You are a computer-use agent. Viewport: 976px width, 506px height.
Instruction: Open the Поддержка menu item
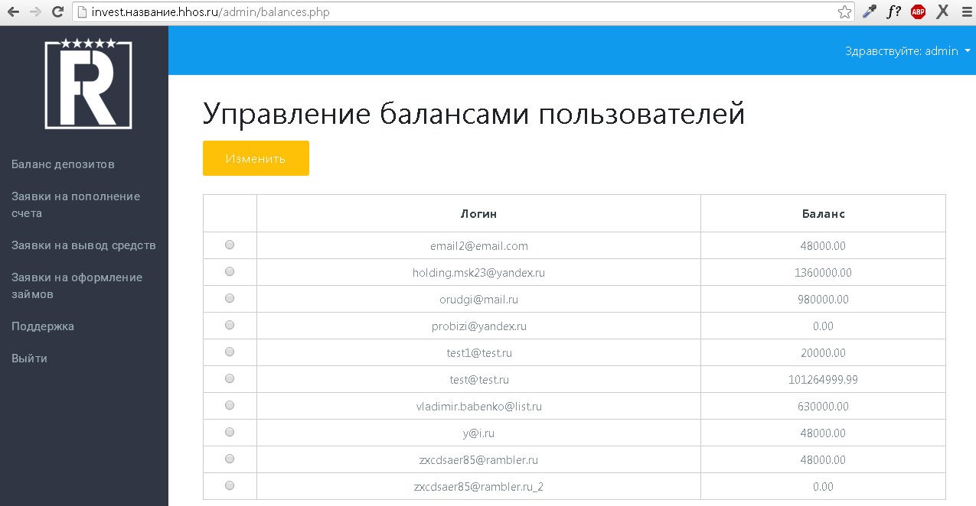[43, 326]
